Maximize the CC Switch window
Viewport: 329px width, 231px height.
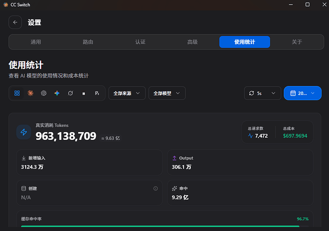pos(308,5)
